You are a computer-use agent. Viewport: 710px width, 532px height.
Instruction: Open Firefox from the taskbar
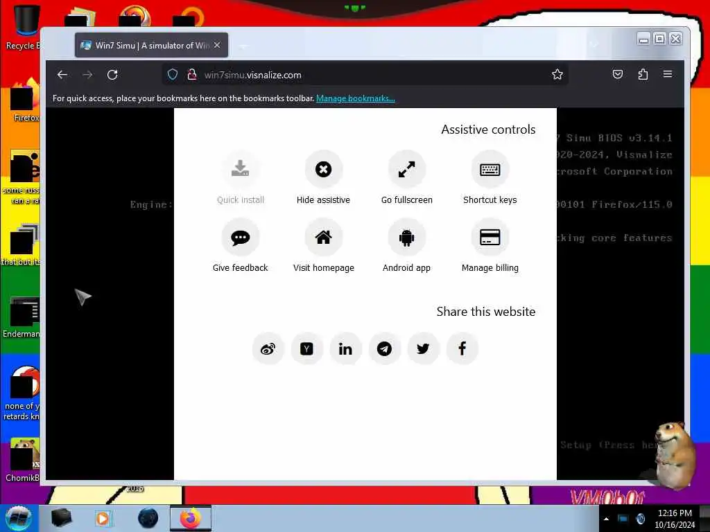click(191, 518)
